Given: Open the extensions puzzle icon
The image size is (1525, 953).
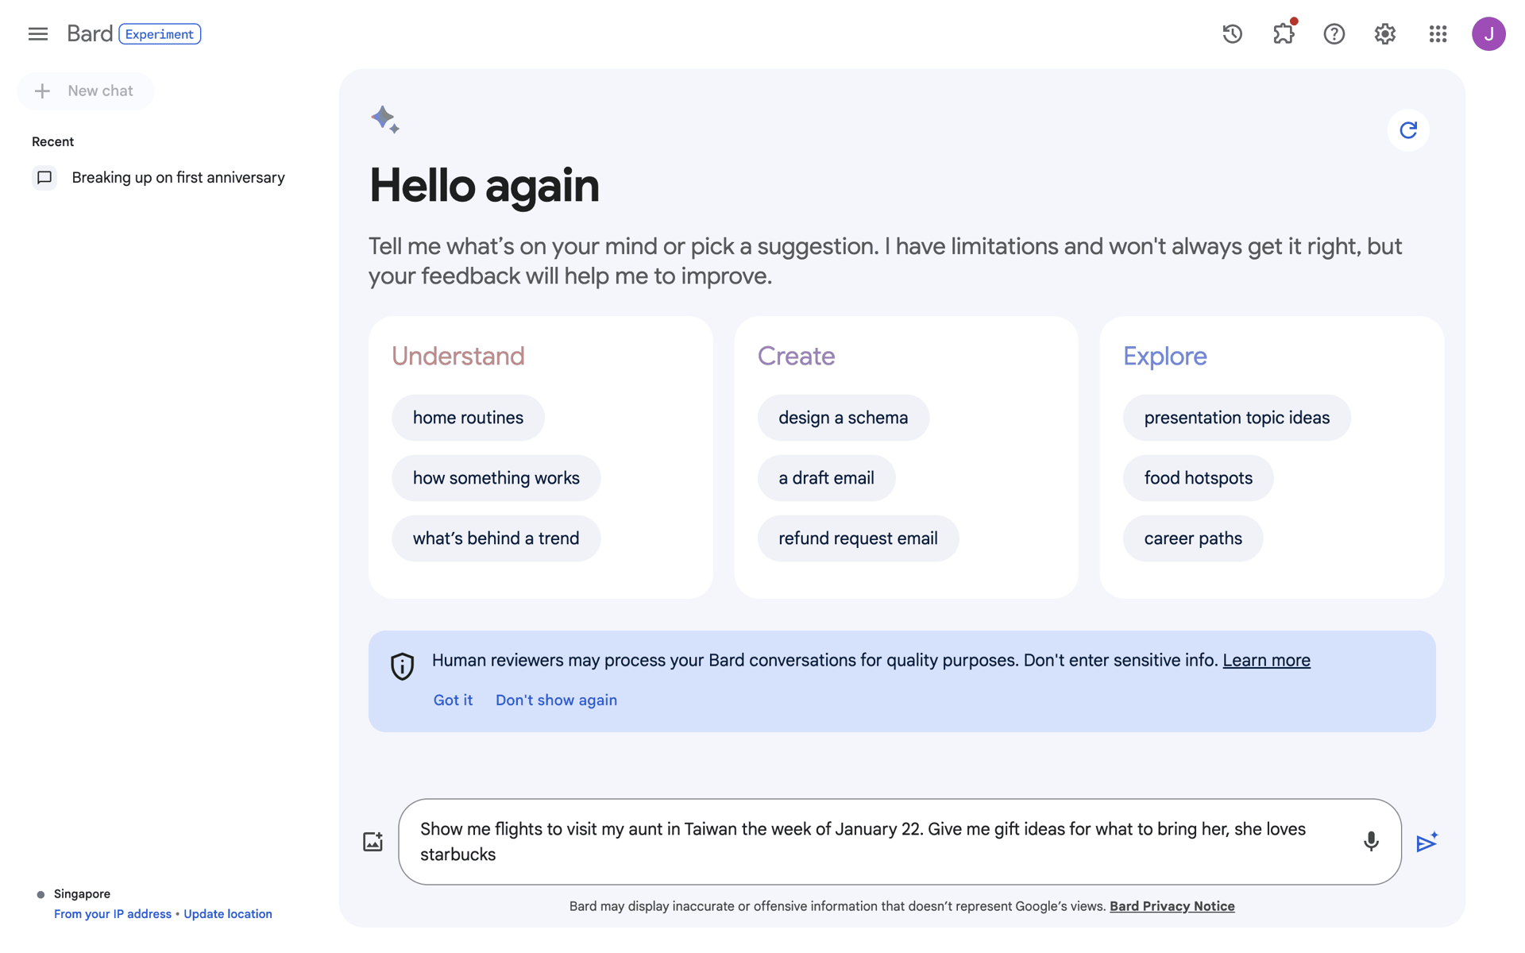Looking at the screenshot, I should [1284, 33].
